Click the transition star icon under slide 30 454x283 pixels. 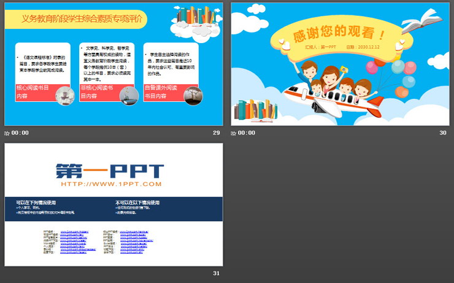pyautogui.click(x=233, y=133)
